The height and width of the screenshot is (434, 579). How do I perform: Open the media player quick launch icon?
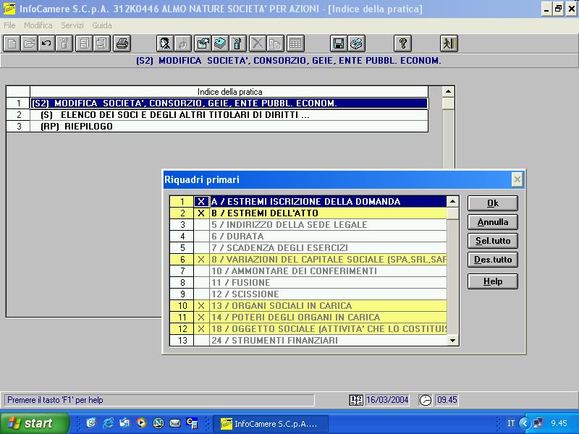[141, 423]
